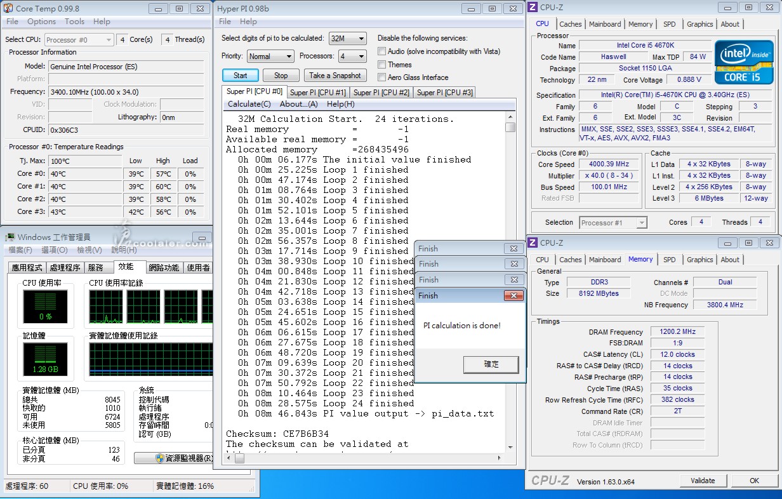Click the CPUID value 0x306C3
Viewport: 782px width, 499px height.
click(126, 130)
